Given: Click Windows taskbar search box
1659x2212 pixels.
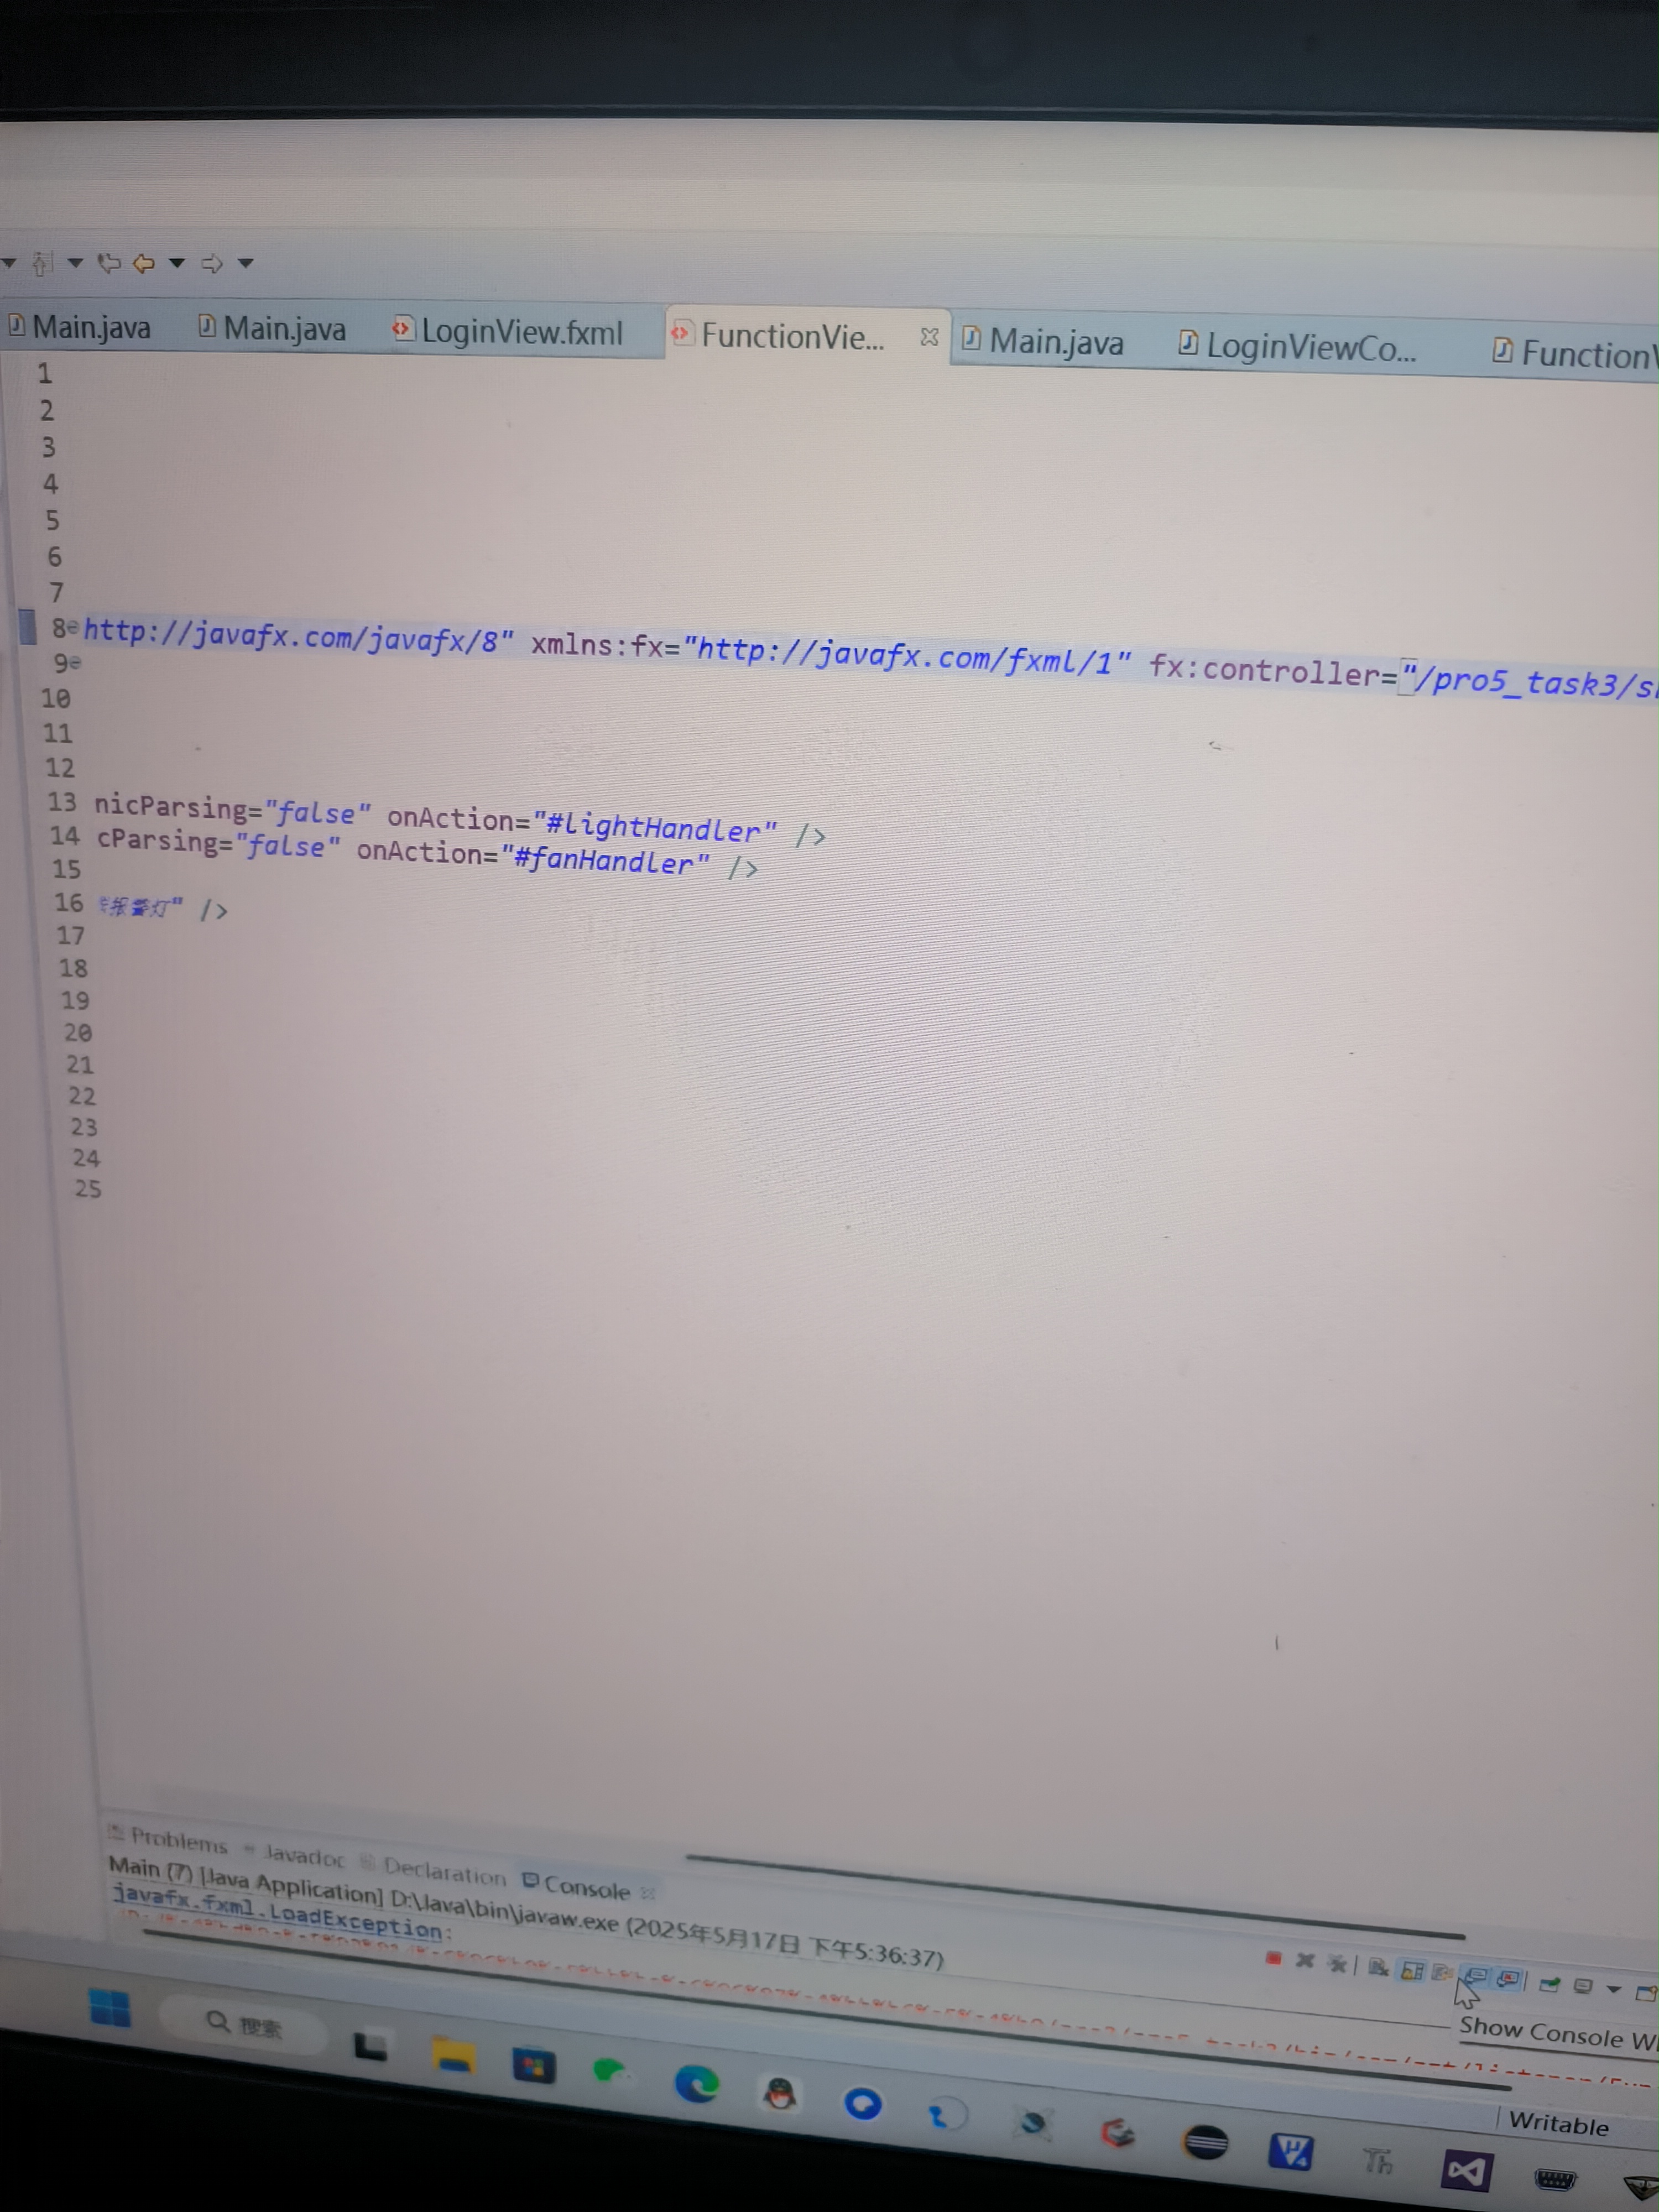Looking at the screenshot, I should pyautogui.click(x=245, y=2025).
